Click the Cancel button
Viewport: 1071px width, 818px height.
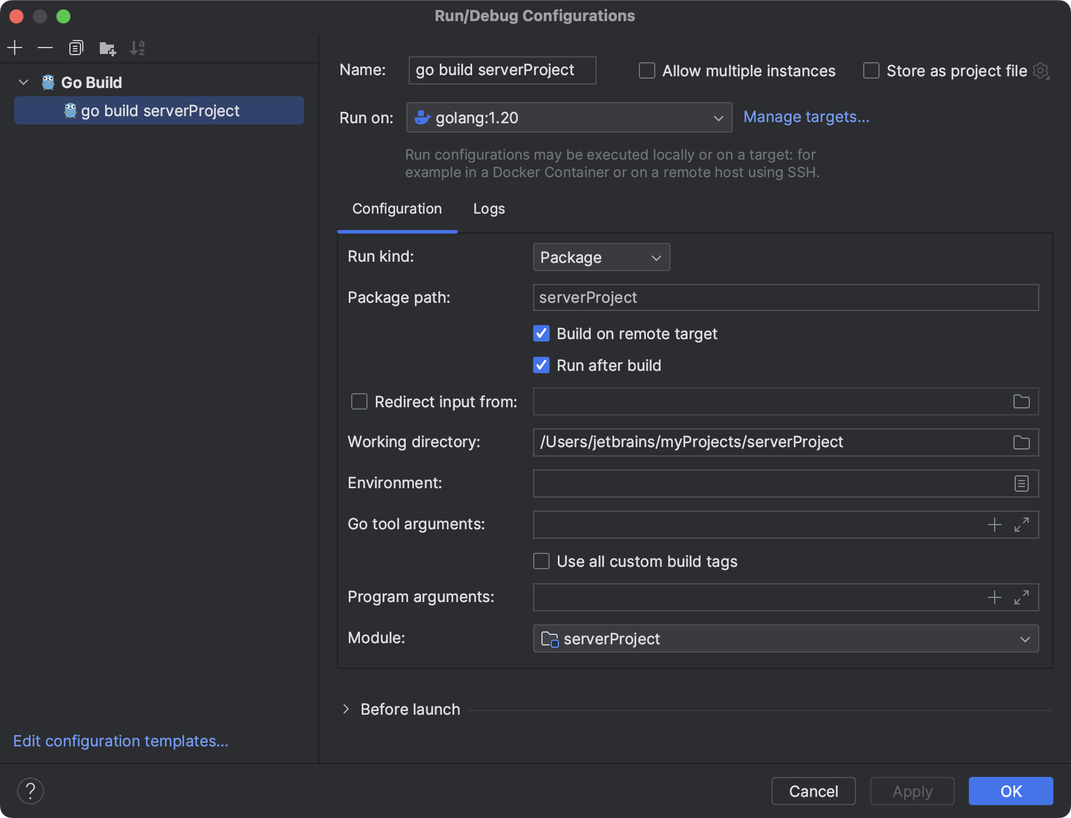tap(813, 791)
